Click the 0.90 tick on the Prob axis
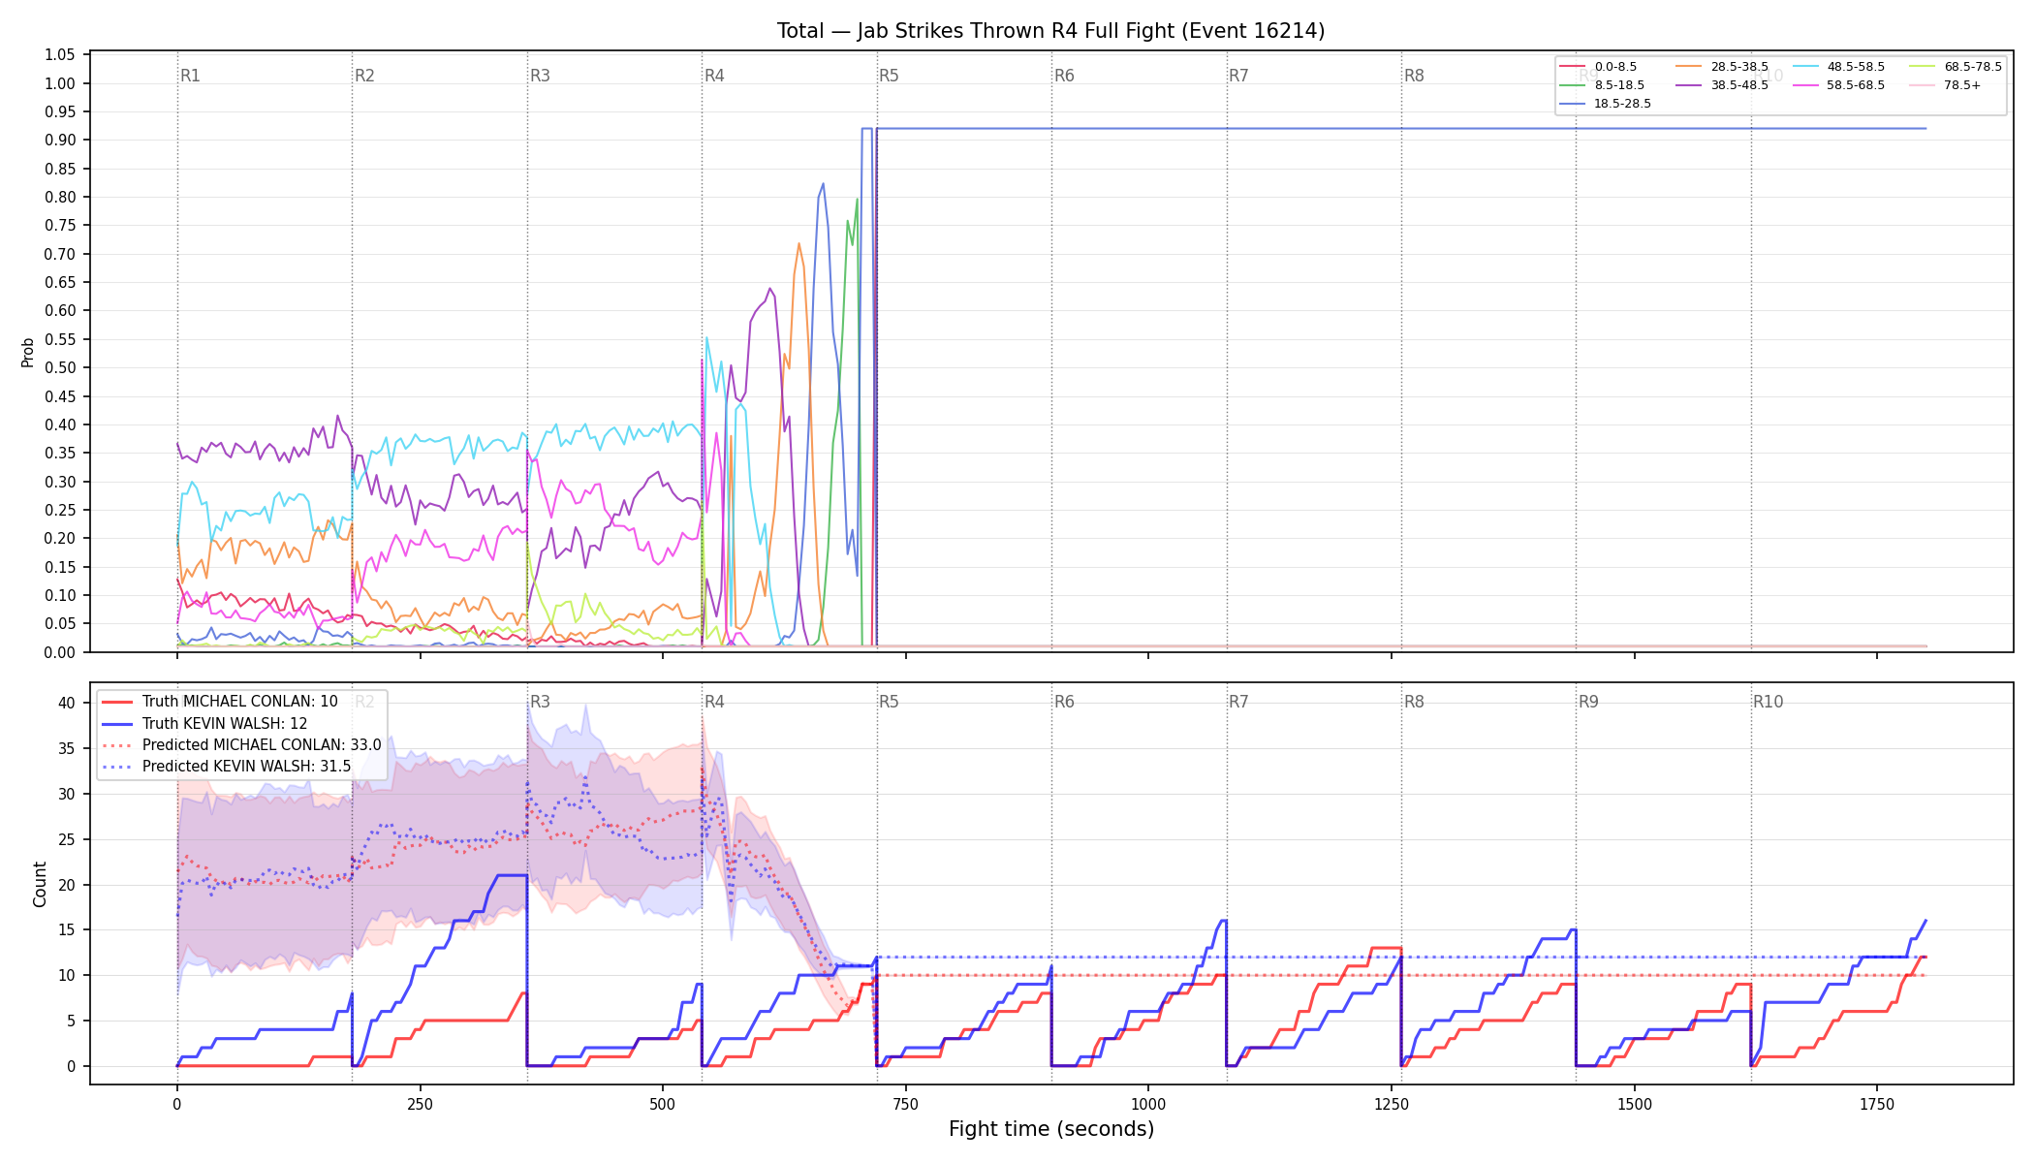This screenshot has height=1163, width=2035. 60,140
